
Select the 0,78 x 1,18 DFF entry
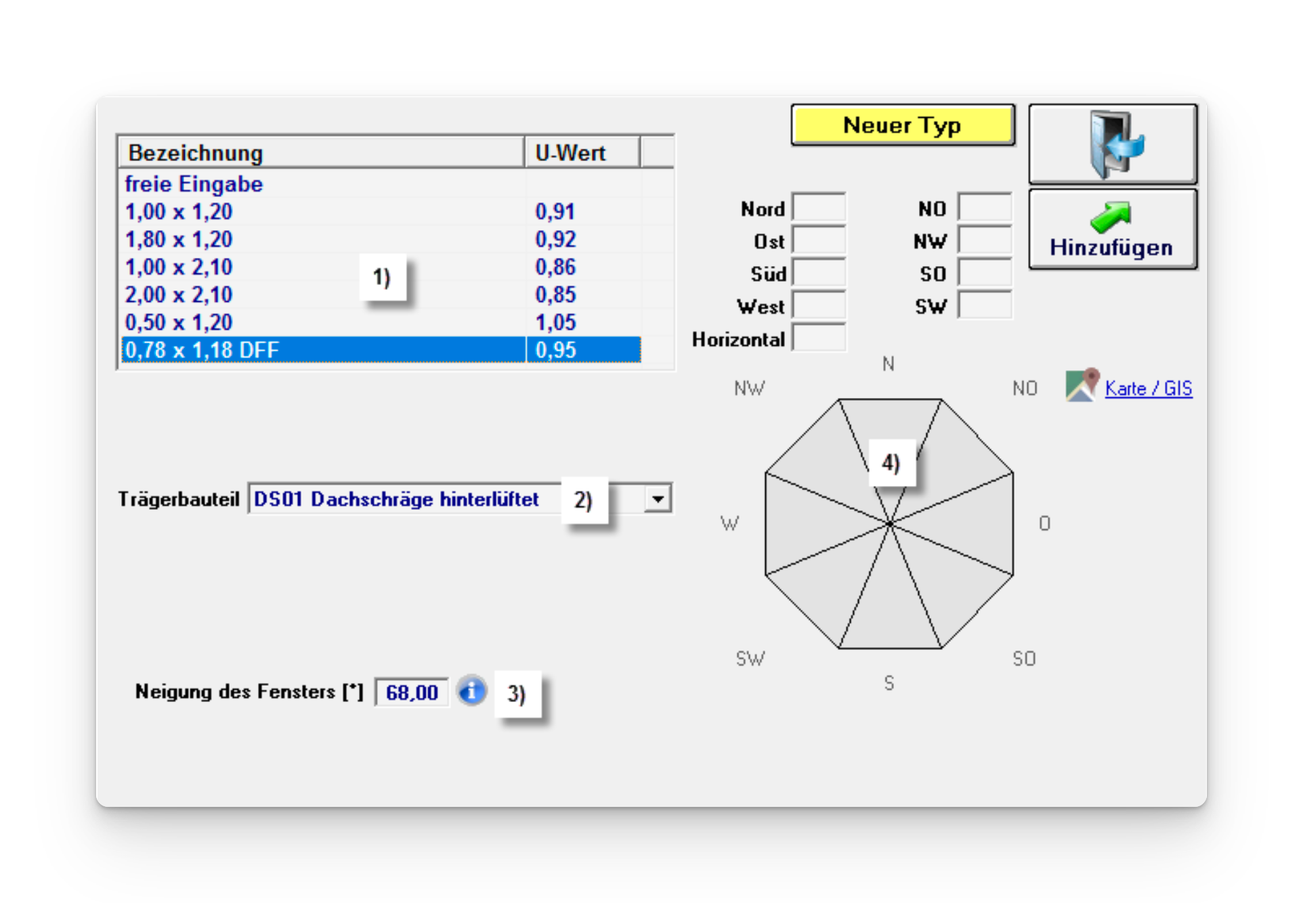[202, 350]
